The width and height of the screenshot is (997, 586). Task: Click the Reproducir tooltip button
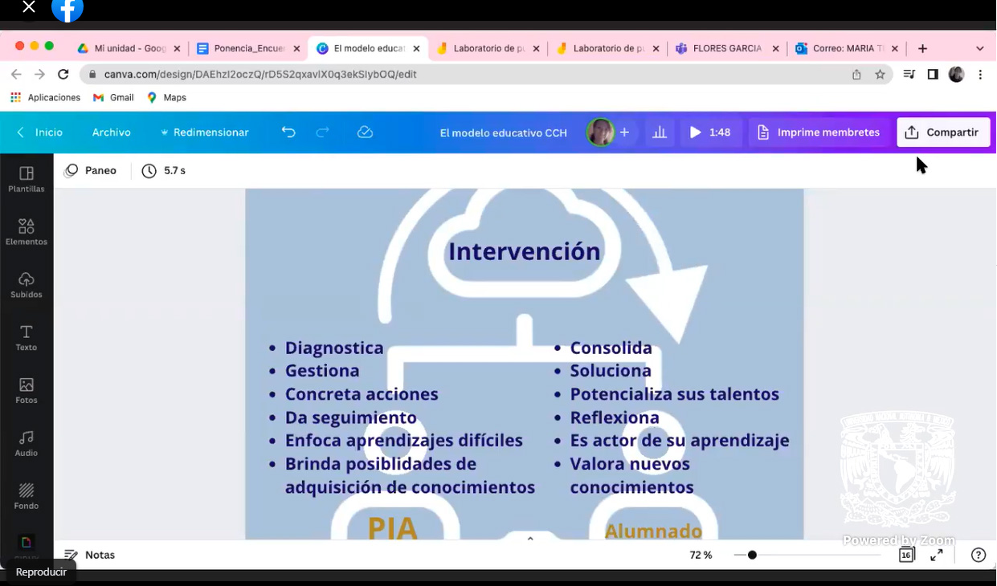41,572
